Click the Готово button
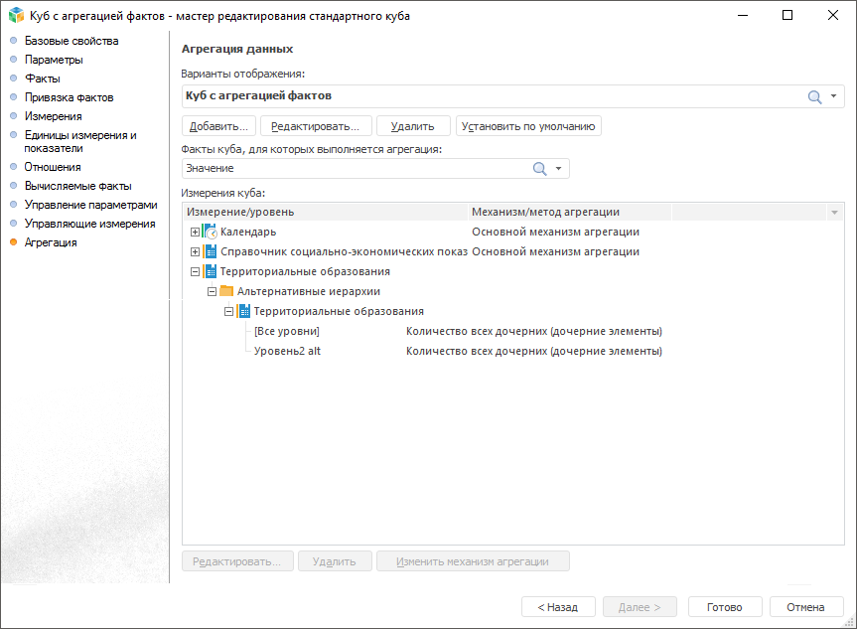Image resolution: width=857 pixels, height=629 pixels. 725,607
